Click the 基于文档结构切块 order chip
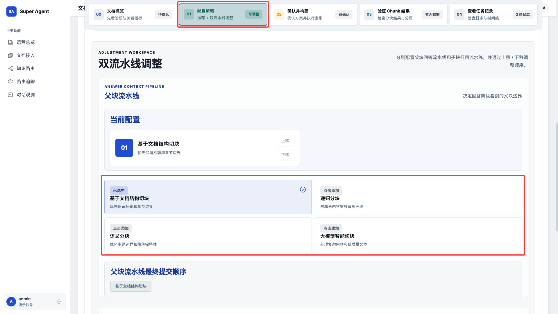Screen dimensions: 558x314 click(x=131, y=286)
